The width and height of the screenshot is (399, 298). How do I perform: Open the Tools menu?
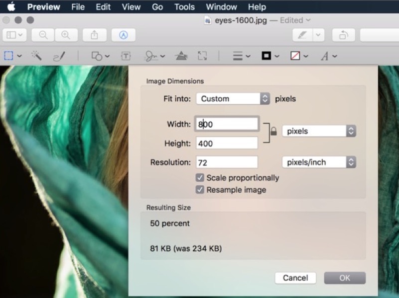(184, 7)
